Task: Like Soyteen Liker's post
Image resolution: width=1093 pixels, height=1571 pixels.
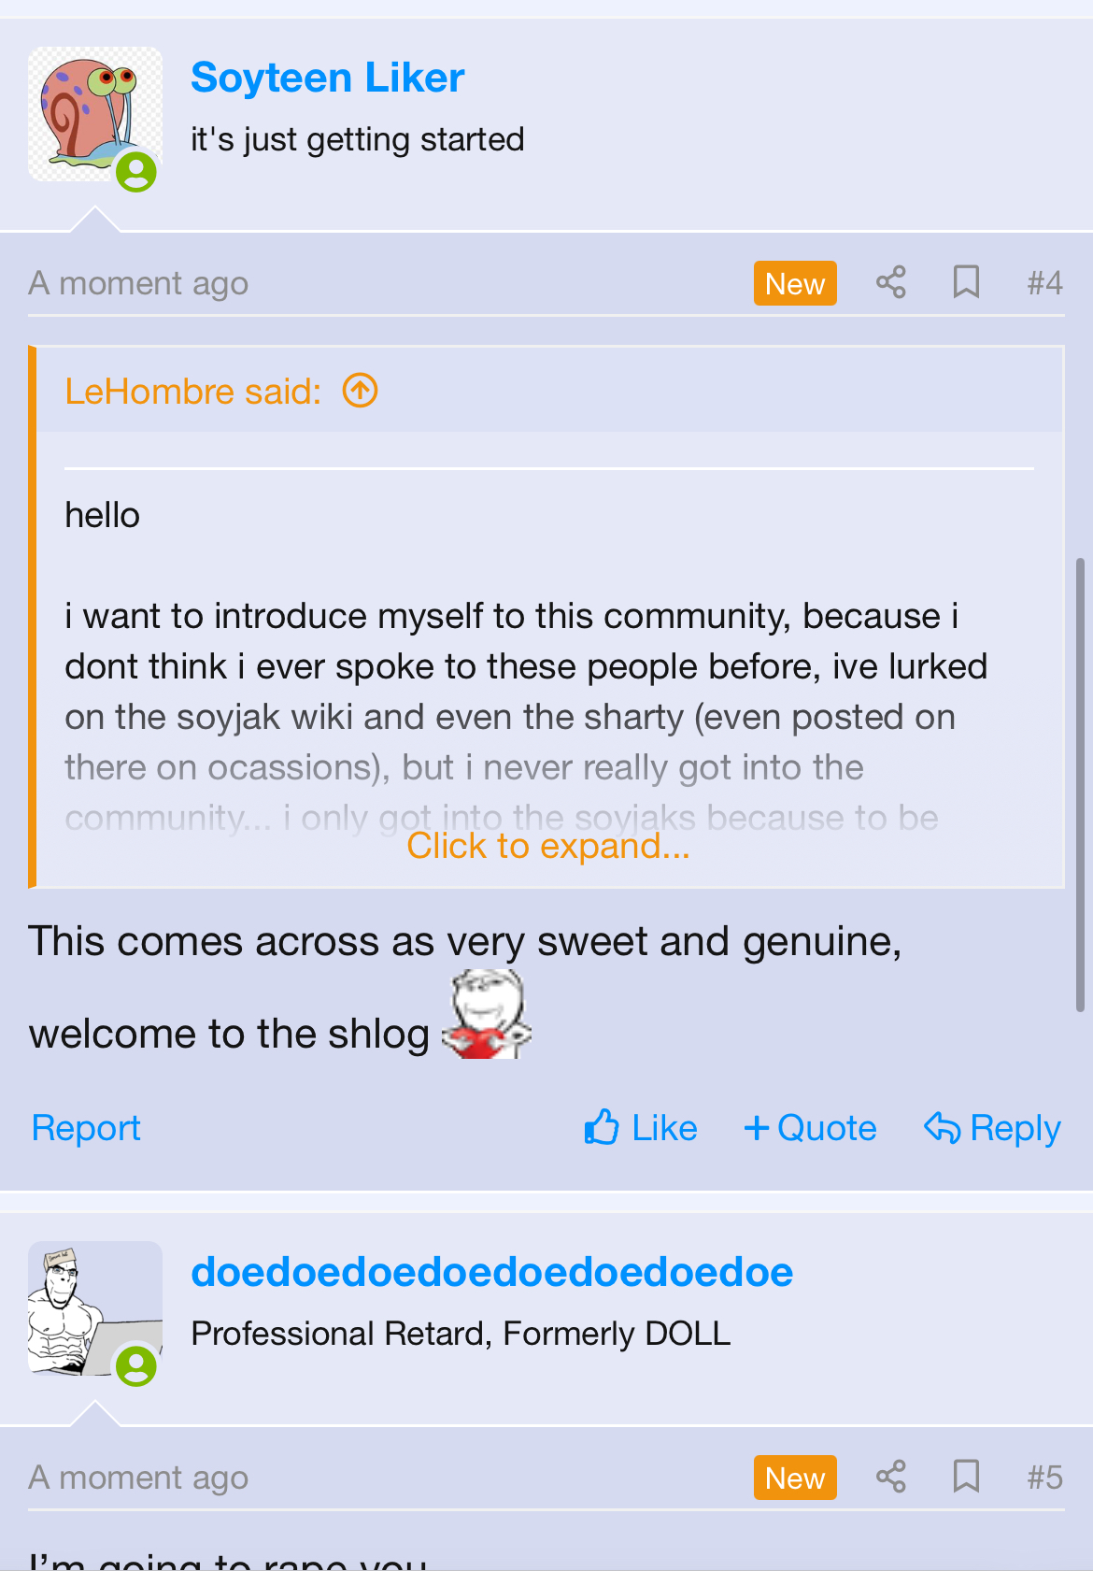Action: pos(641,1128)
